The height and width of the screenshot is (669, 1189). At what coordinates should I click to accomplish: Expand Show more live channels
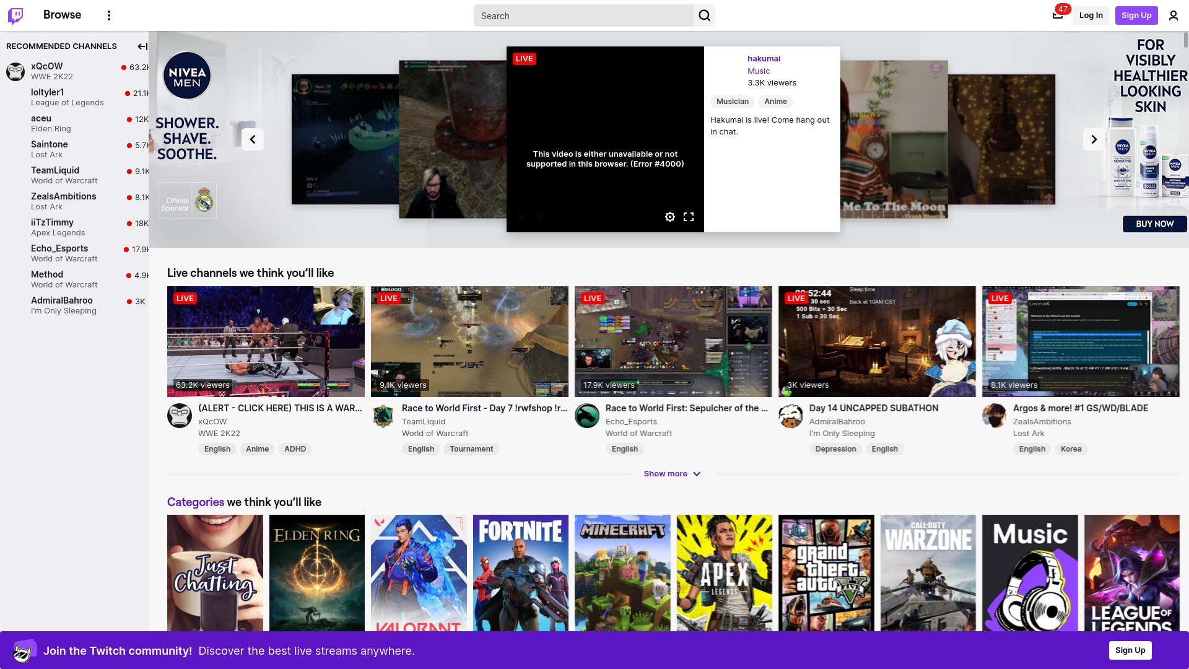[672, 474]
